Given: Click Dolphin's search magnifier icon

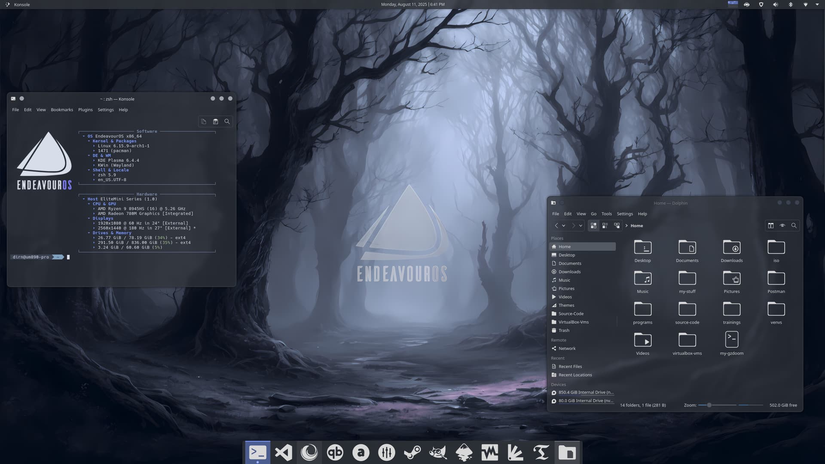Looking at the screenshot, I should click(x=794, y=226).
